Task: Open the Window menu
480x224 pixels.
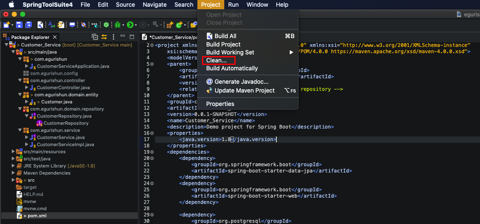Action: (257, 5)
